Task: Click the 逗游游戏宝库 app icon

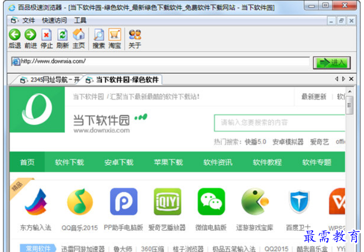Action: [x=255, y=202]
